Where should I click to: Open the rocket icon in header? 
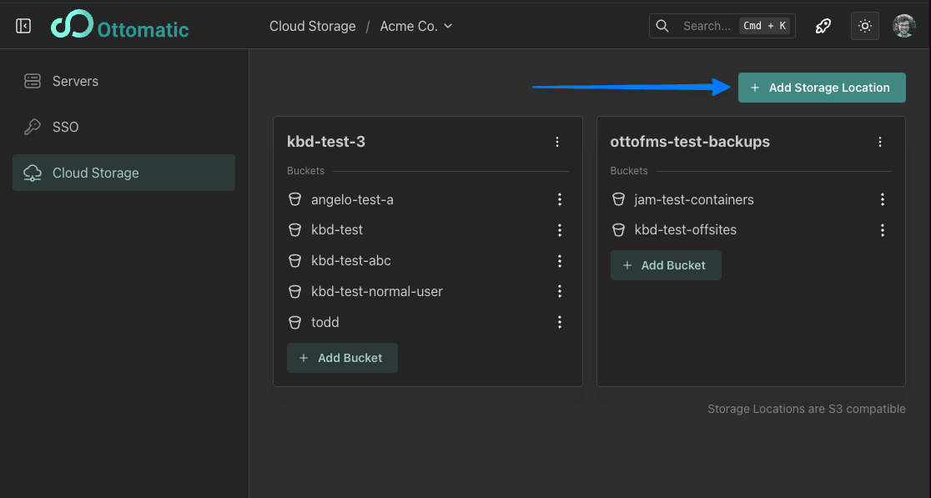click(x=823, y=26)
